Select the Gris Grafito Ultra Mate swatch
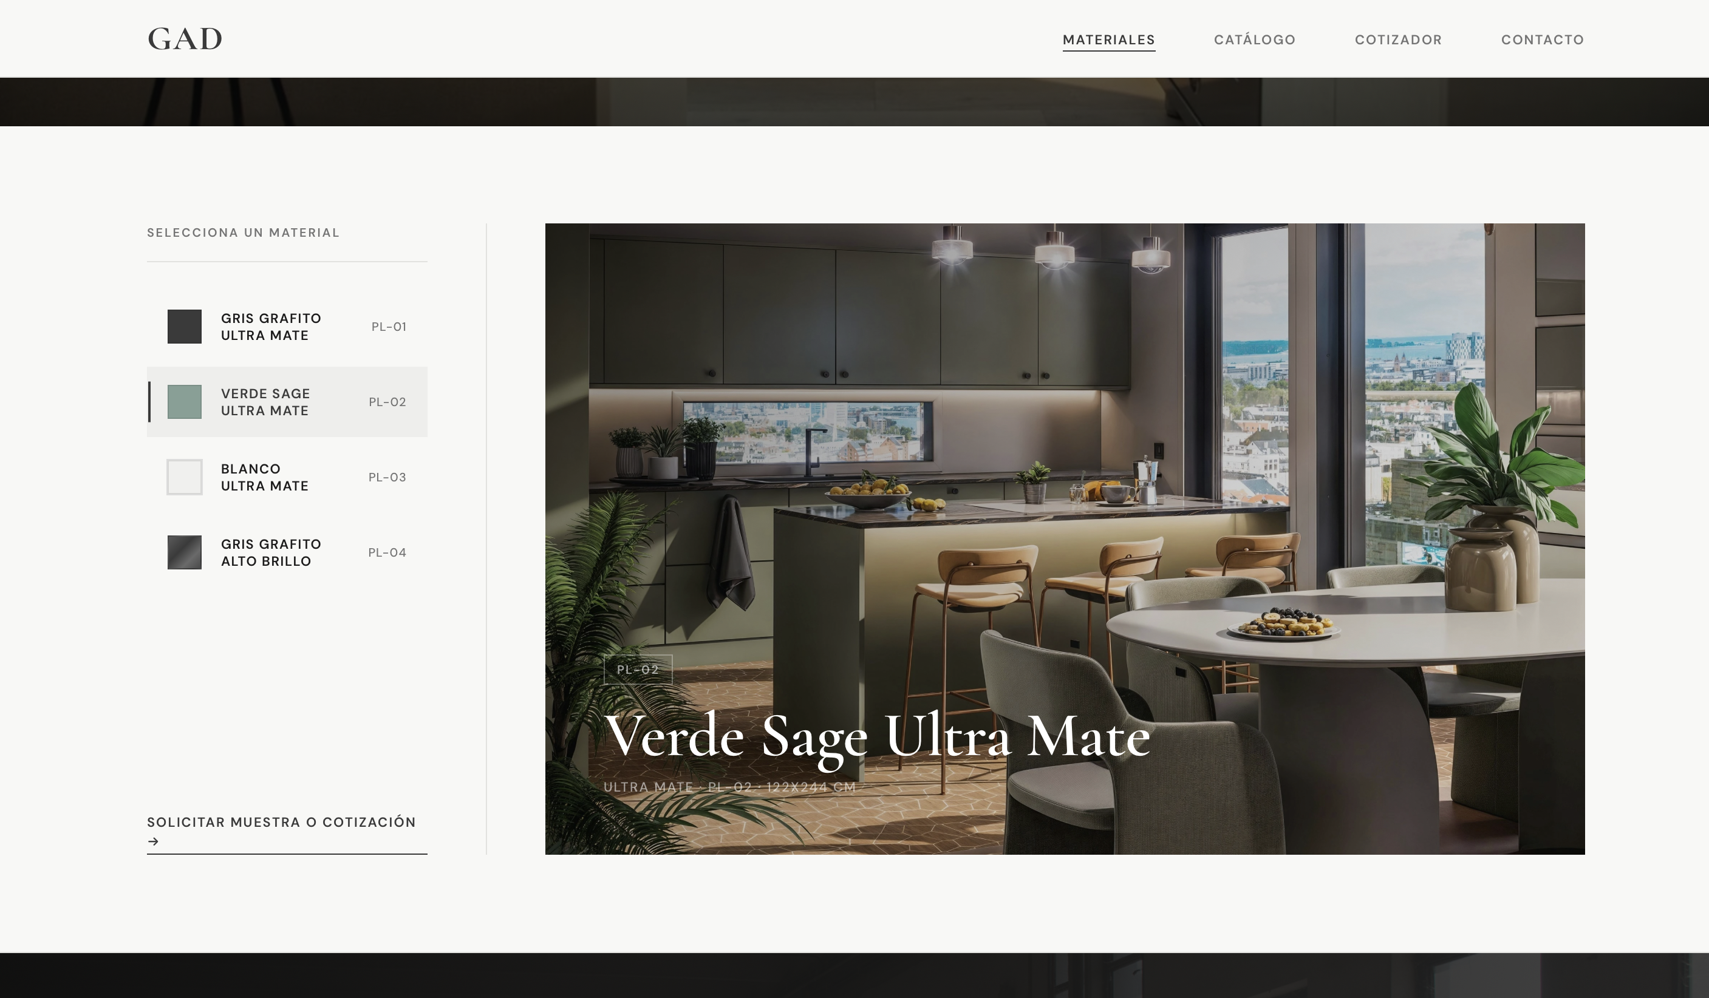 tap(185, 327)
